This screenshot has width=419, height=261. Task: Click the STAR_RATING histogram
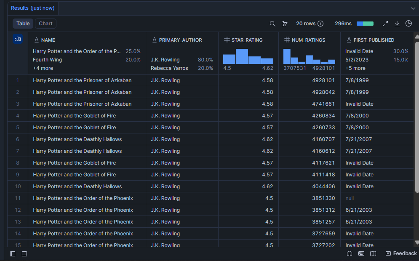(x=248, y=56)
